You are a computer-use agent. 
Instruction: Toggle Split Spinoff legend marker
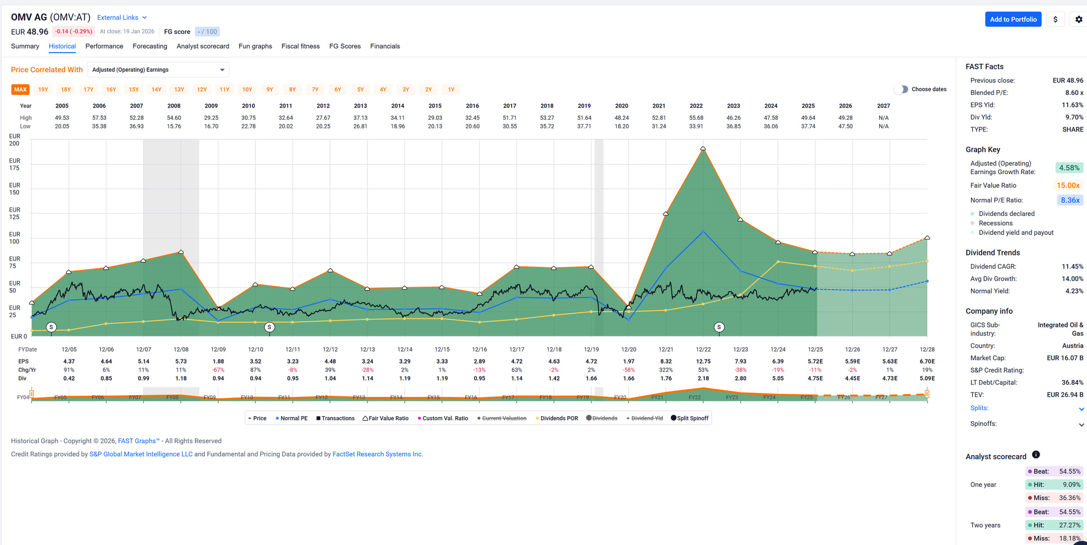(x=689, y=418)
